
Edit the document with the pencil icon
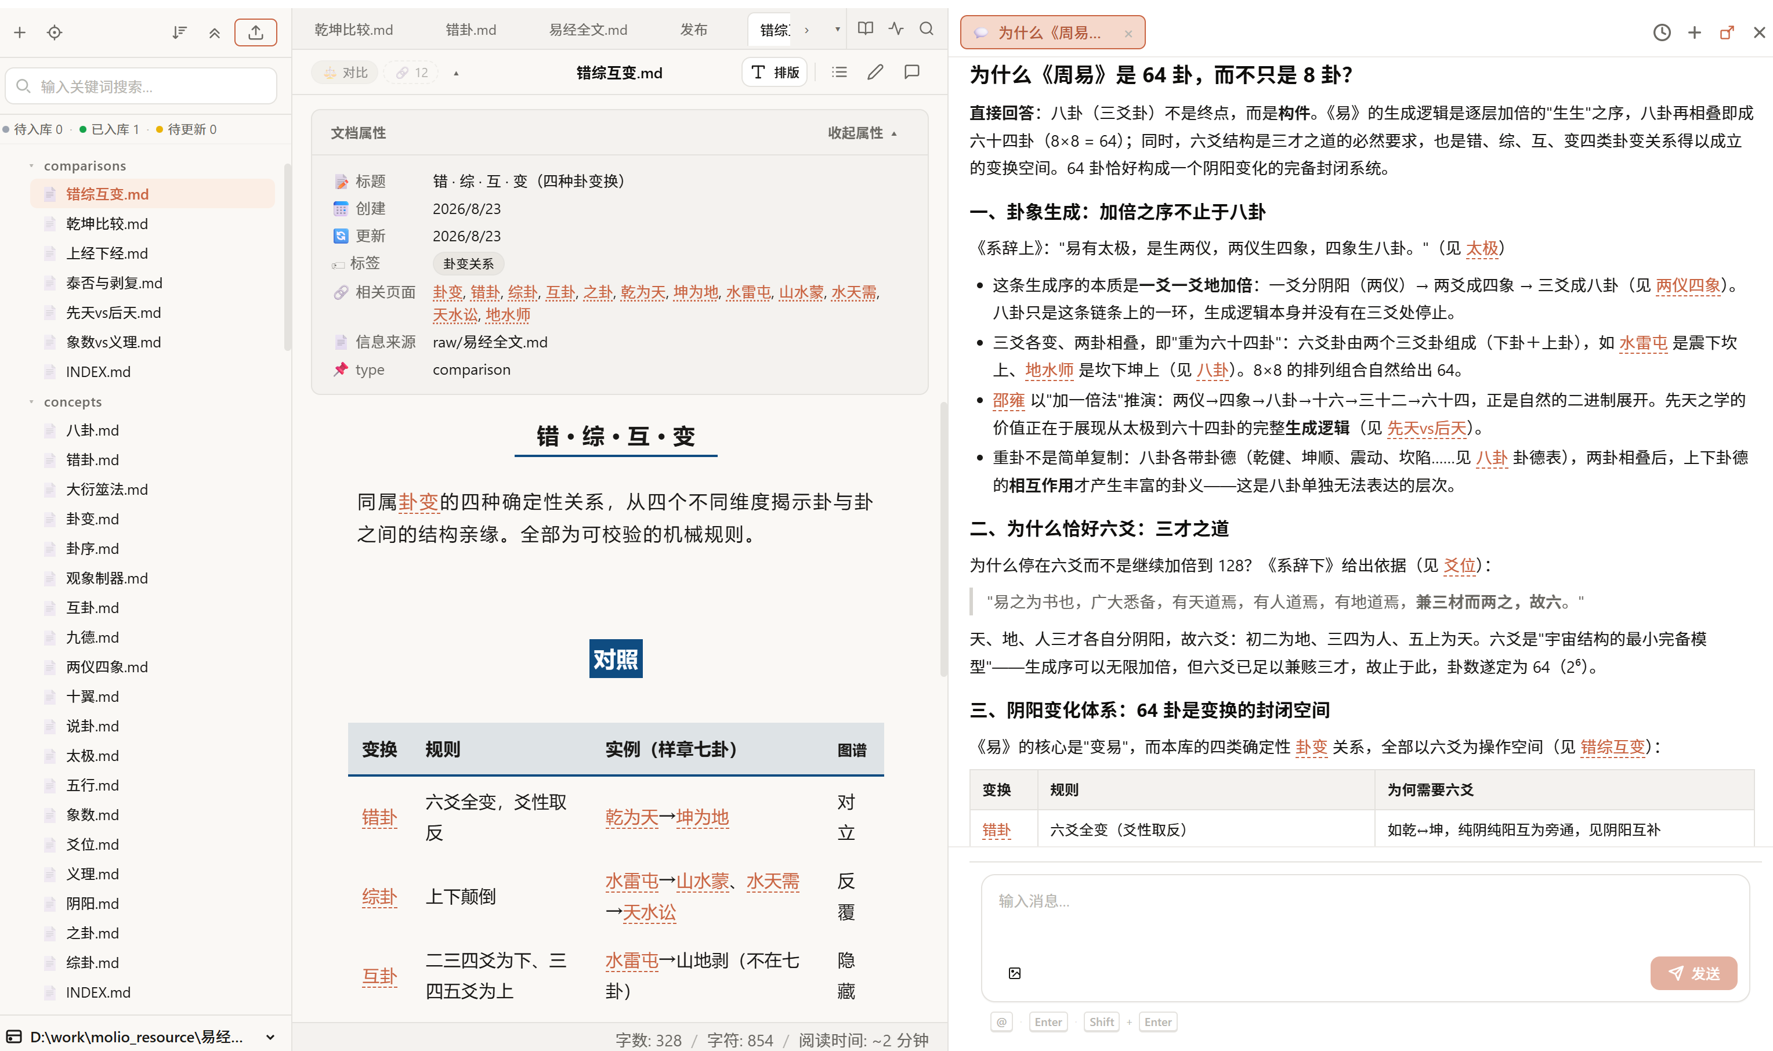pyautogui.click(x=875, y=73)
